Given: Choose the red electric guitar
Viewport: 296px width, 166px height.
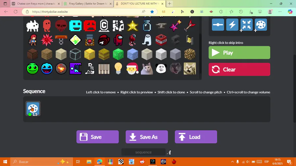Looking at the screenshot, I should 190,26.
